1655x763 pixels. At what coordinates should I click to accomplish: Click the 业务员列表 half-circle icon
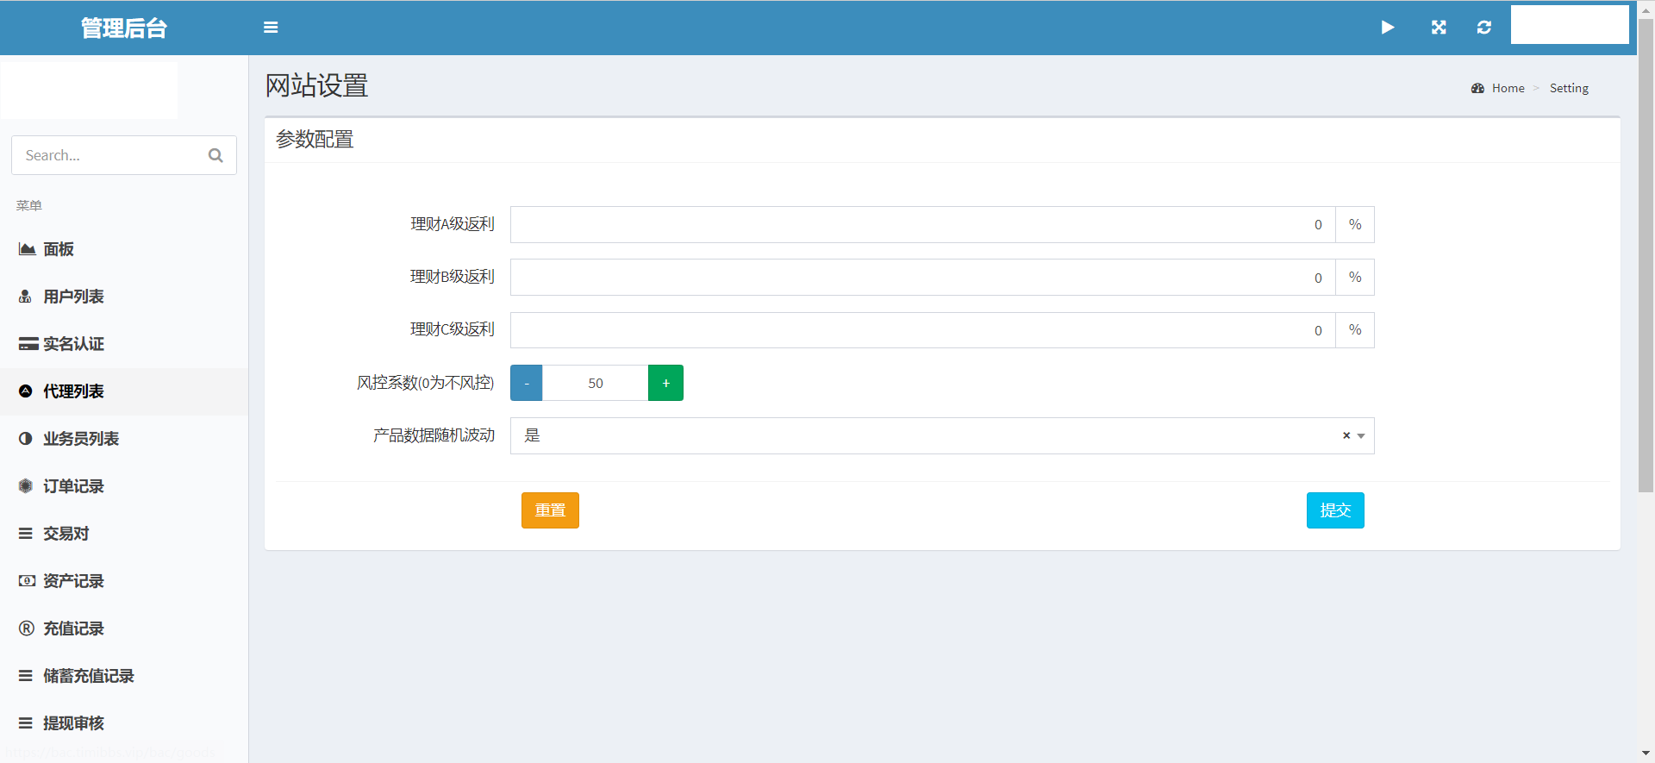tap(26, 439)
